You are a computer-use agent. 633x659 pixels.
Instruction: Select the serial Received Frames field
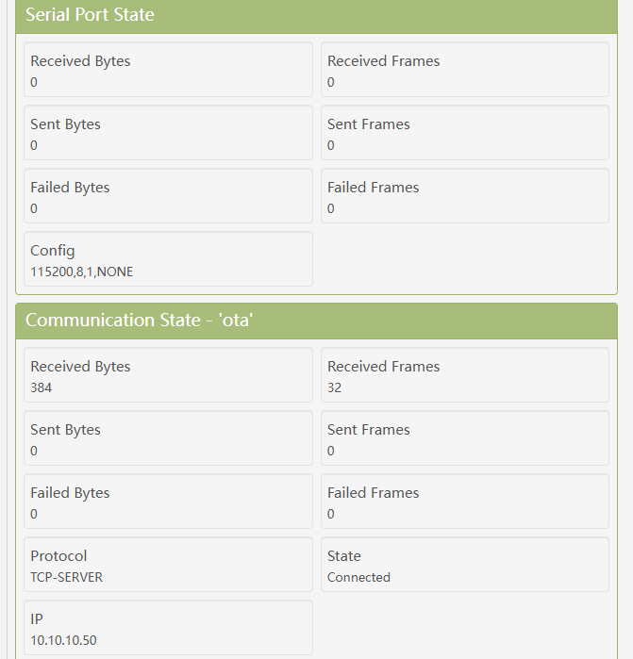[465, 70]
